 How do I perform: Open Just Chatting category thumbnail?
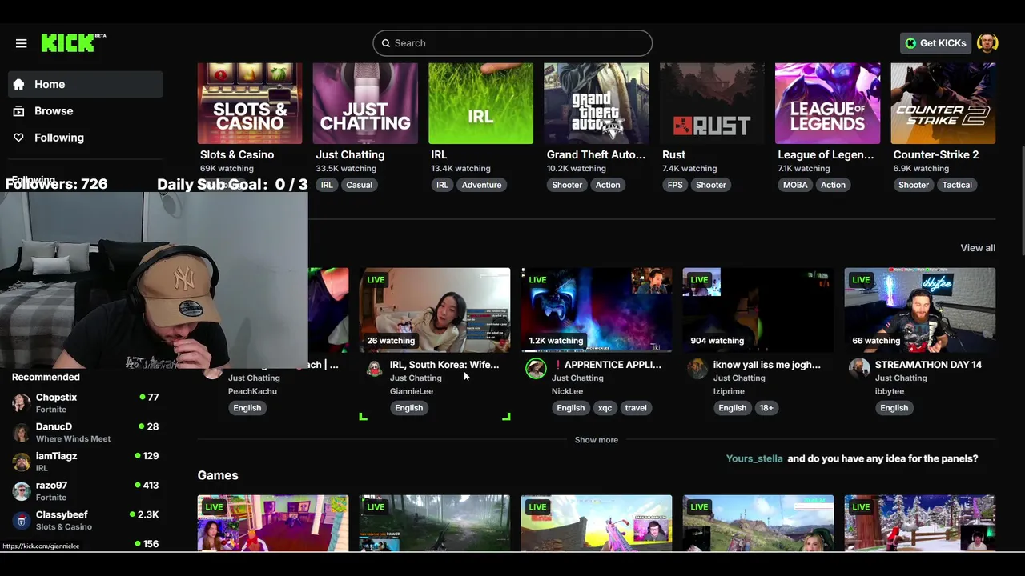(365, 104)
